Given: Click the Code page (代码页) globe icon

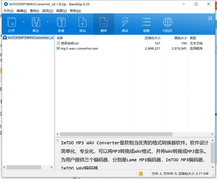Looking at the screenshot, I should (x=168, y=22).
